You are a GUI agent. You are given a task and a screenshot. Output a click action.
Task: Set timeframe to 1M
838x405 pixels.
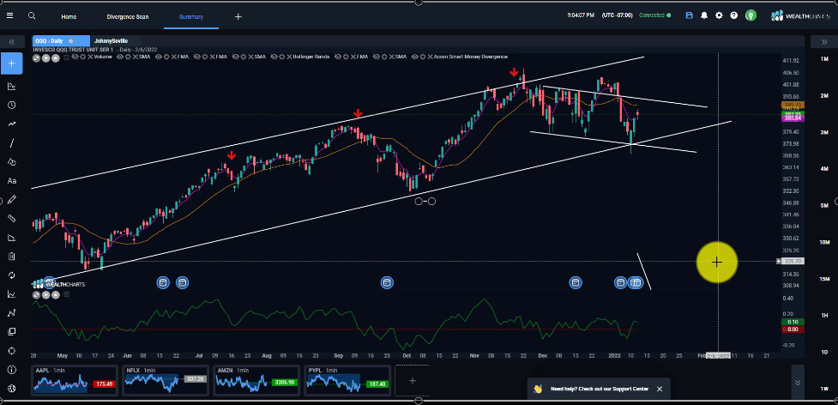[x=824, y=59]
